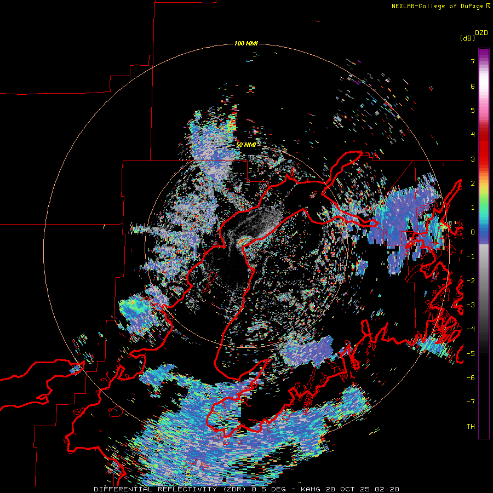Click the 3 value on the color scale

[473, 159]
